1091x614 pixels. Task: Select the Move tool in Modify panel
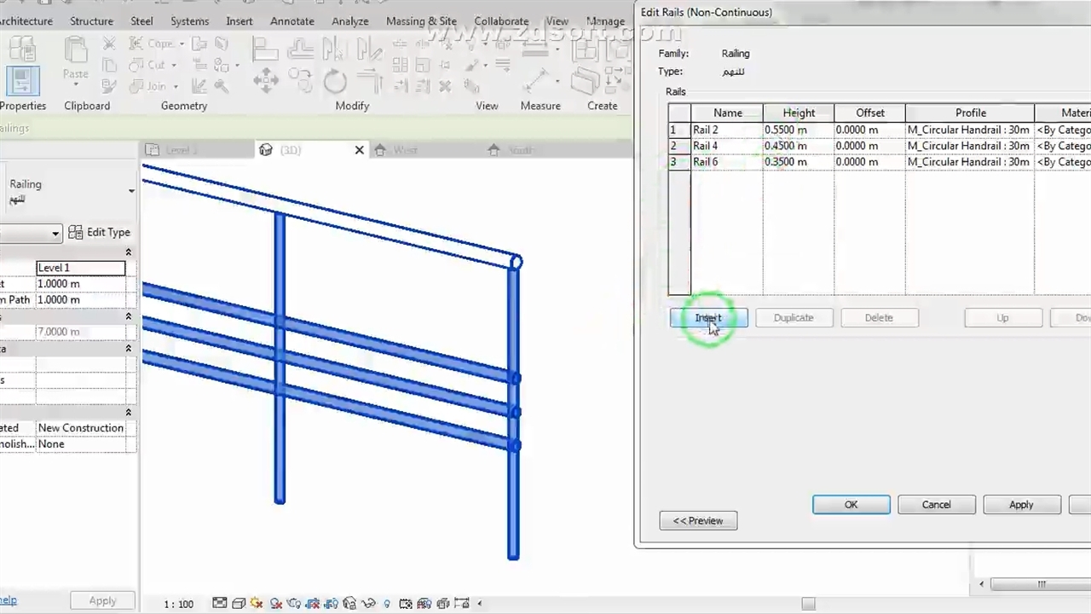pyautogui.click(x=266, y=82)
